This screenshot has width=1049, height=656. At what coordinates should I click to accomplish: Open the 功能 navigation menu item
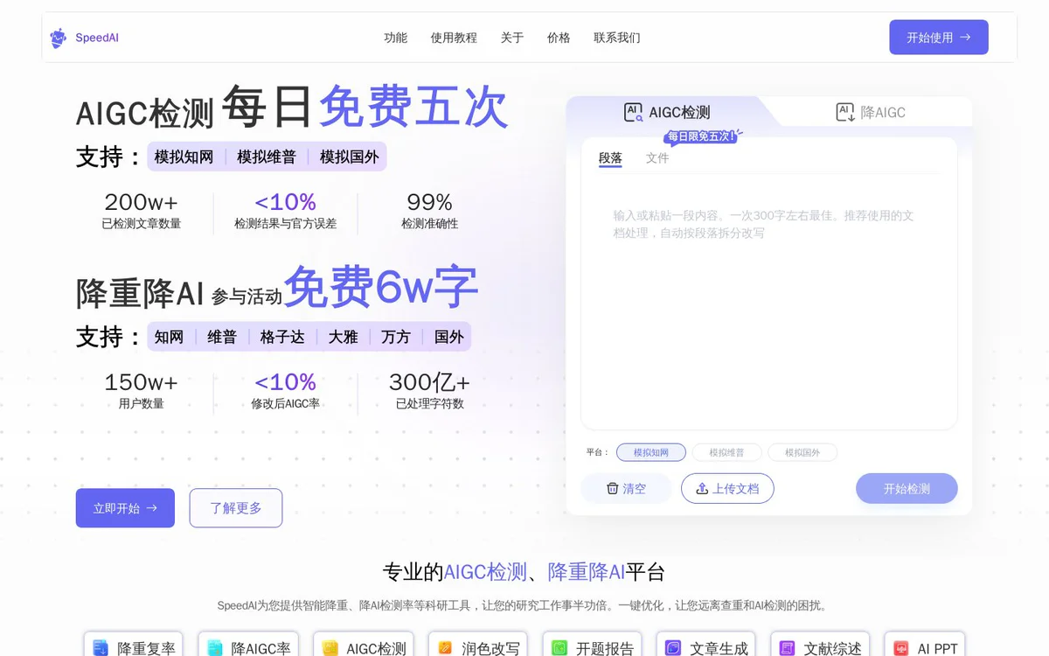[x=396, y=38]
